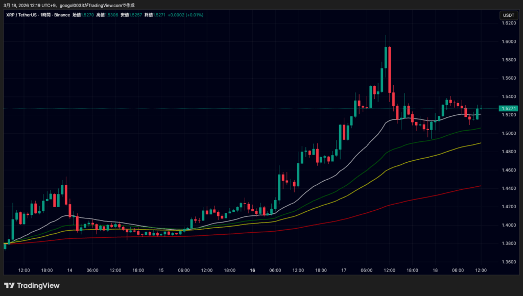Click the date label 17 on time axis
This screenshot has width=523, height=296.
pyautogui.click(x=344, y=270)
